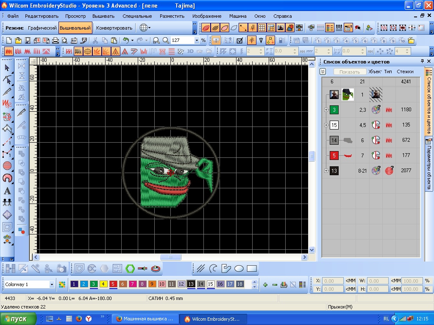The width and height of the screenshot is (434, 325).
Task: Open the globe icon dropdown arrow
Action: click(x=150, y=28)
